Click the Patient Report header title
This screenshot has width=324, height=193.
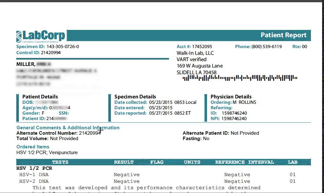click(283, 35)
